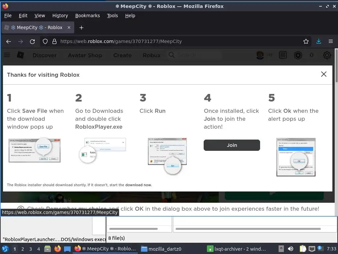This screenshot has height=254, width=338.
Task: Switch to virtual desktop 4
Action: click(x=39, y=249)
